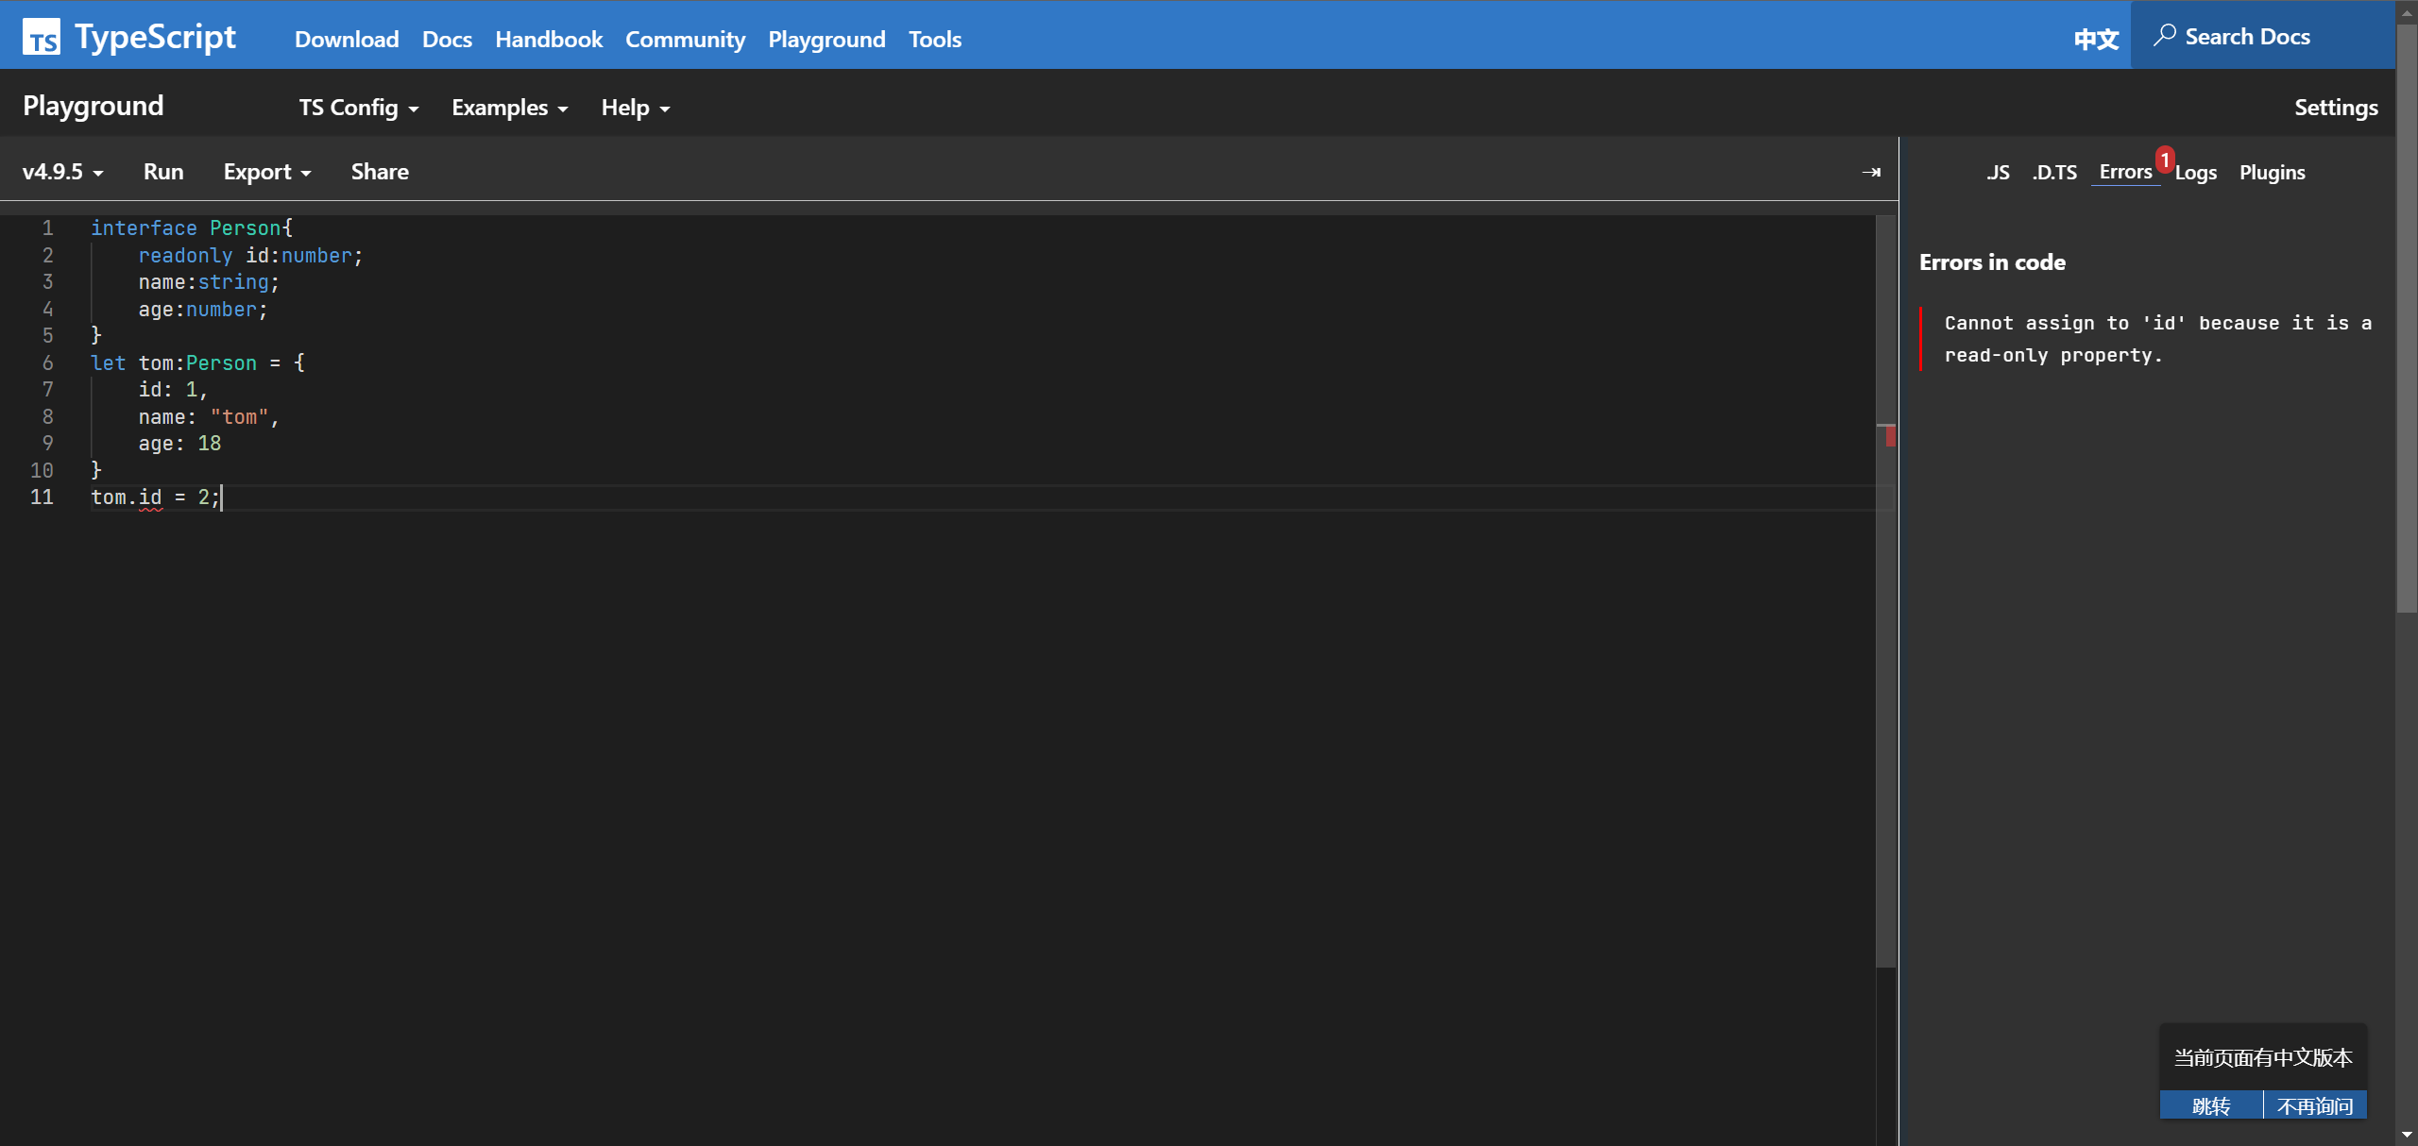Open the Plugins tab

[2272, 173]
